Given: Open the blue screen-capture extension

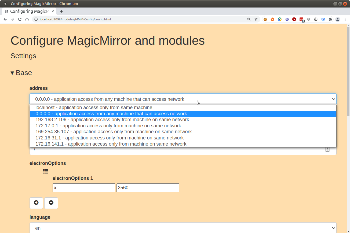Looking at the screenshot, I should [x=323, y=19].
